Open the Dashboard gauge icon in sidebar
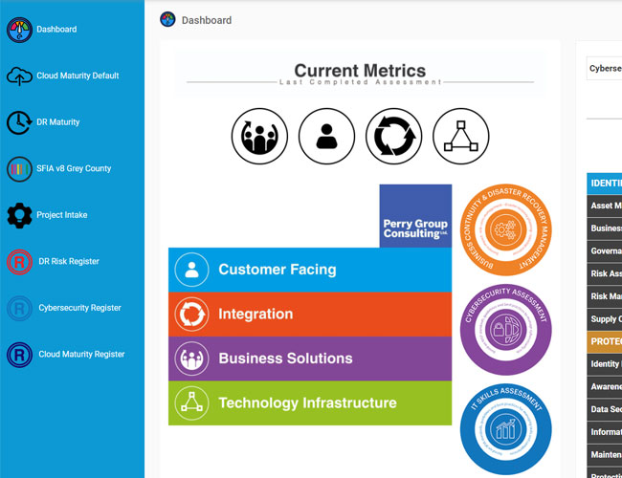This screenshot has width=622, height=478. click(x=19, y=30)
